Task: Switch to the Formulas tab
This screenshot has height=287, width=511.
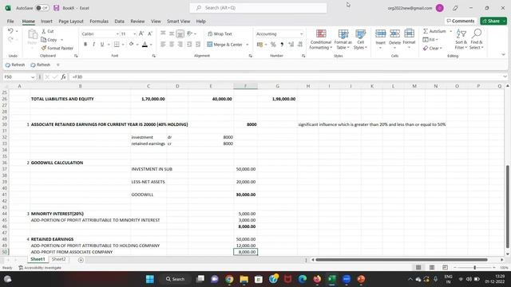Action: pos(99,22)
